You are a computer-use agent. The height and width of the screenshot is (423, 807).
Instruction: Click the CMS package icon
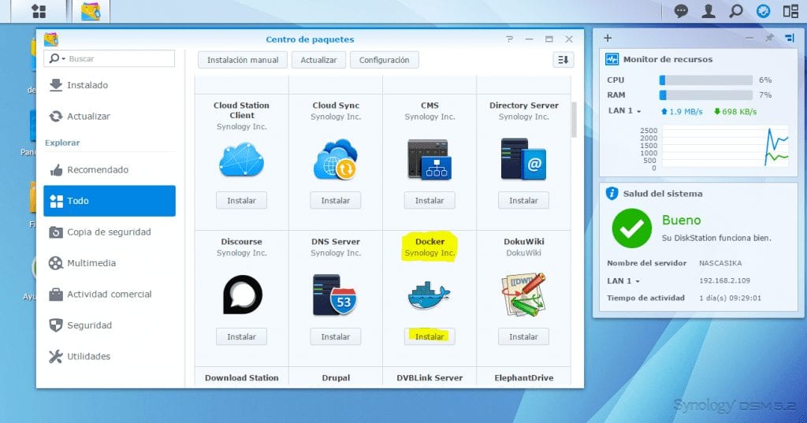pos(430,160)
